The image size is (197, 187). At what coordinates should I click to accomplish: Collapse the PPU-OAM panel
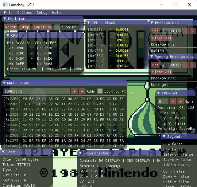[x=159, y=93]
